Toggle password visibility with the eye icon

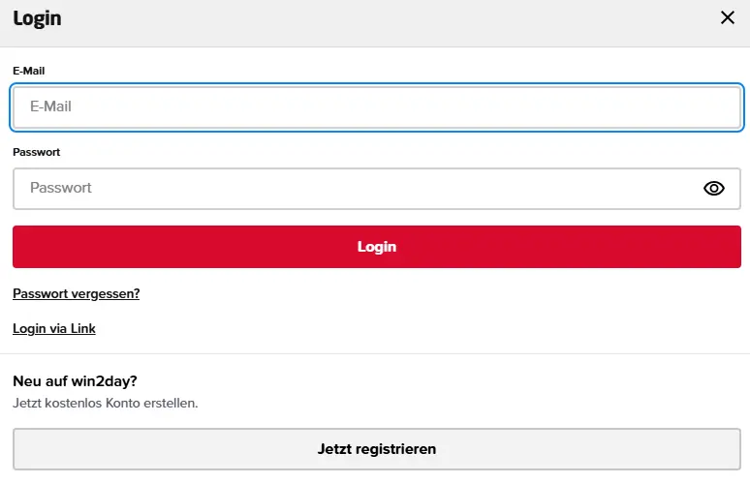(x=714, y=189)
